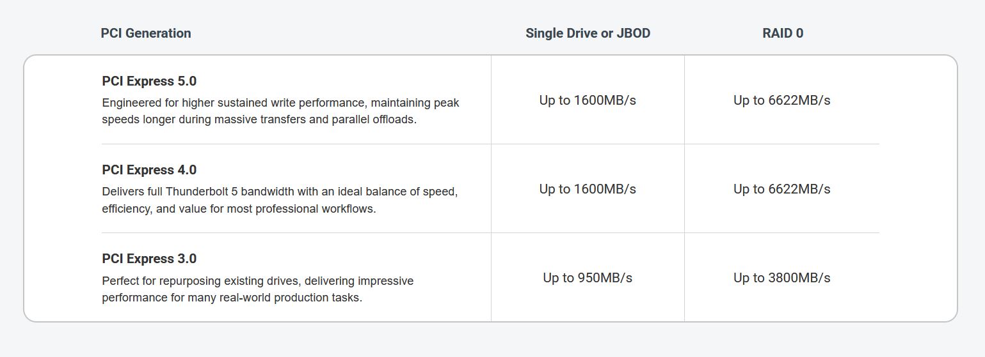Image resolution: width=985 pixels, height=357 pixels.
Task: Select the PCI Express 4.0 heading
Action: [149, 170]
